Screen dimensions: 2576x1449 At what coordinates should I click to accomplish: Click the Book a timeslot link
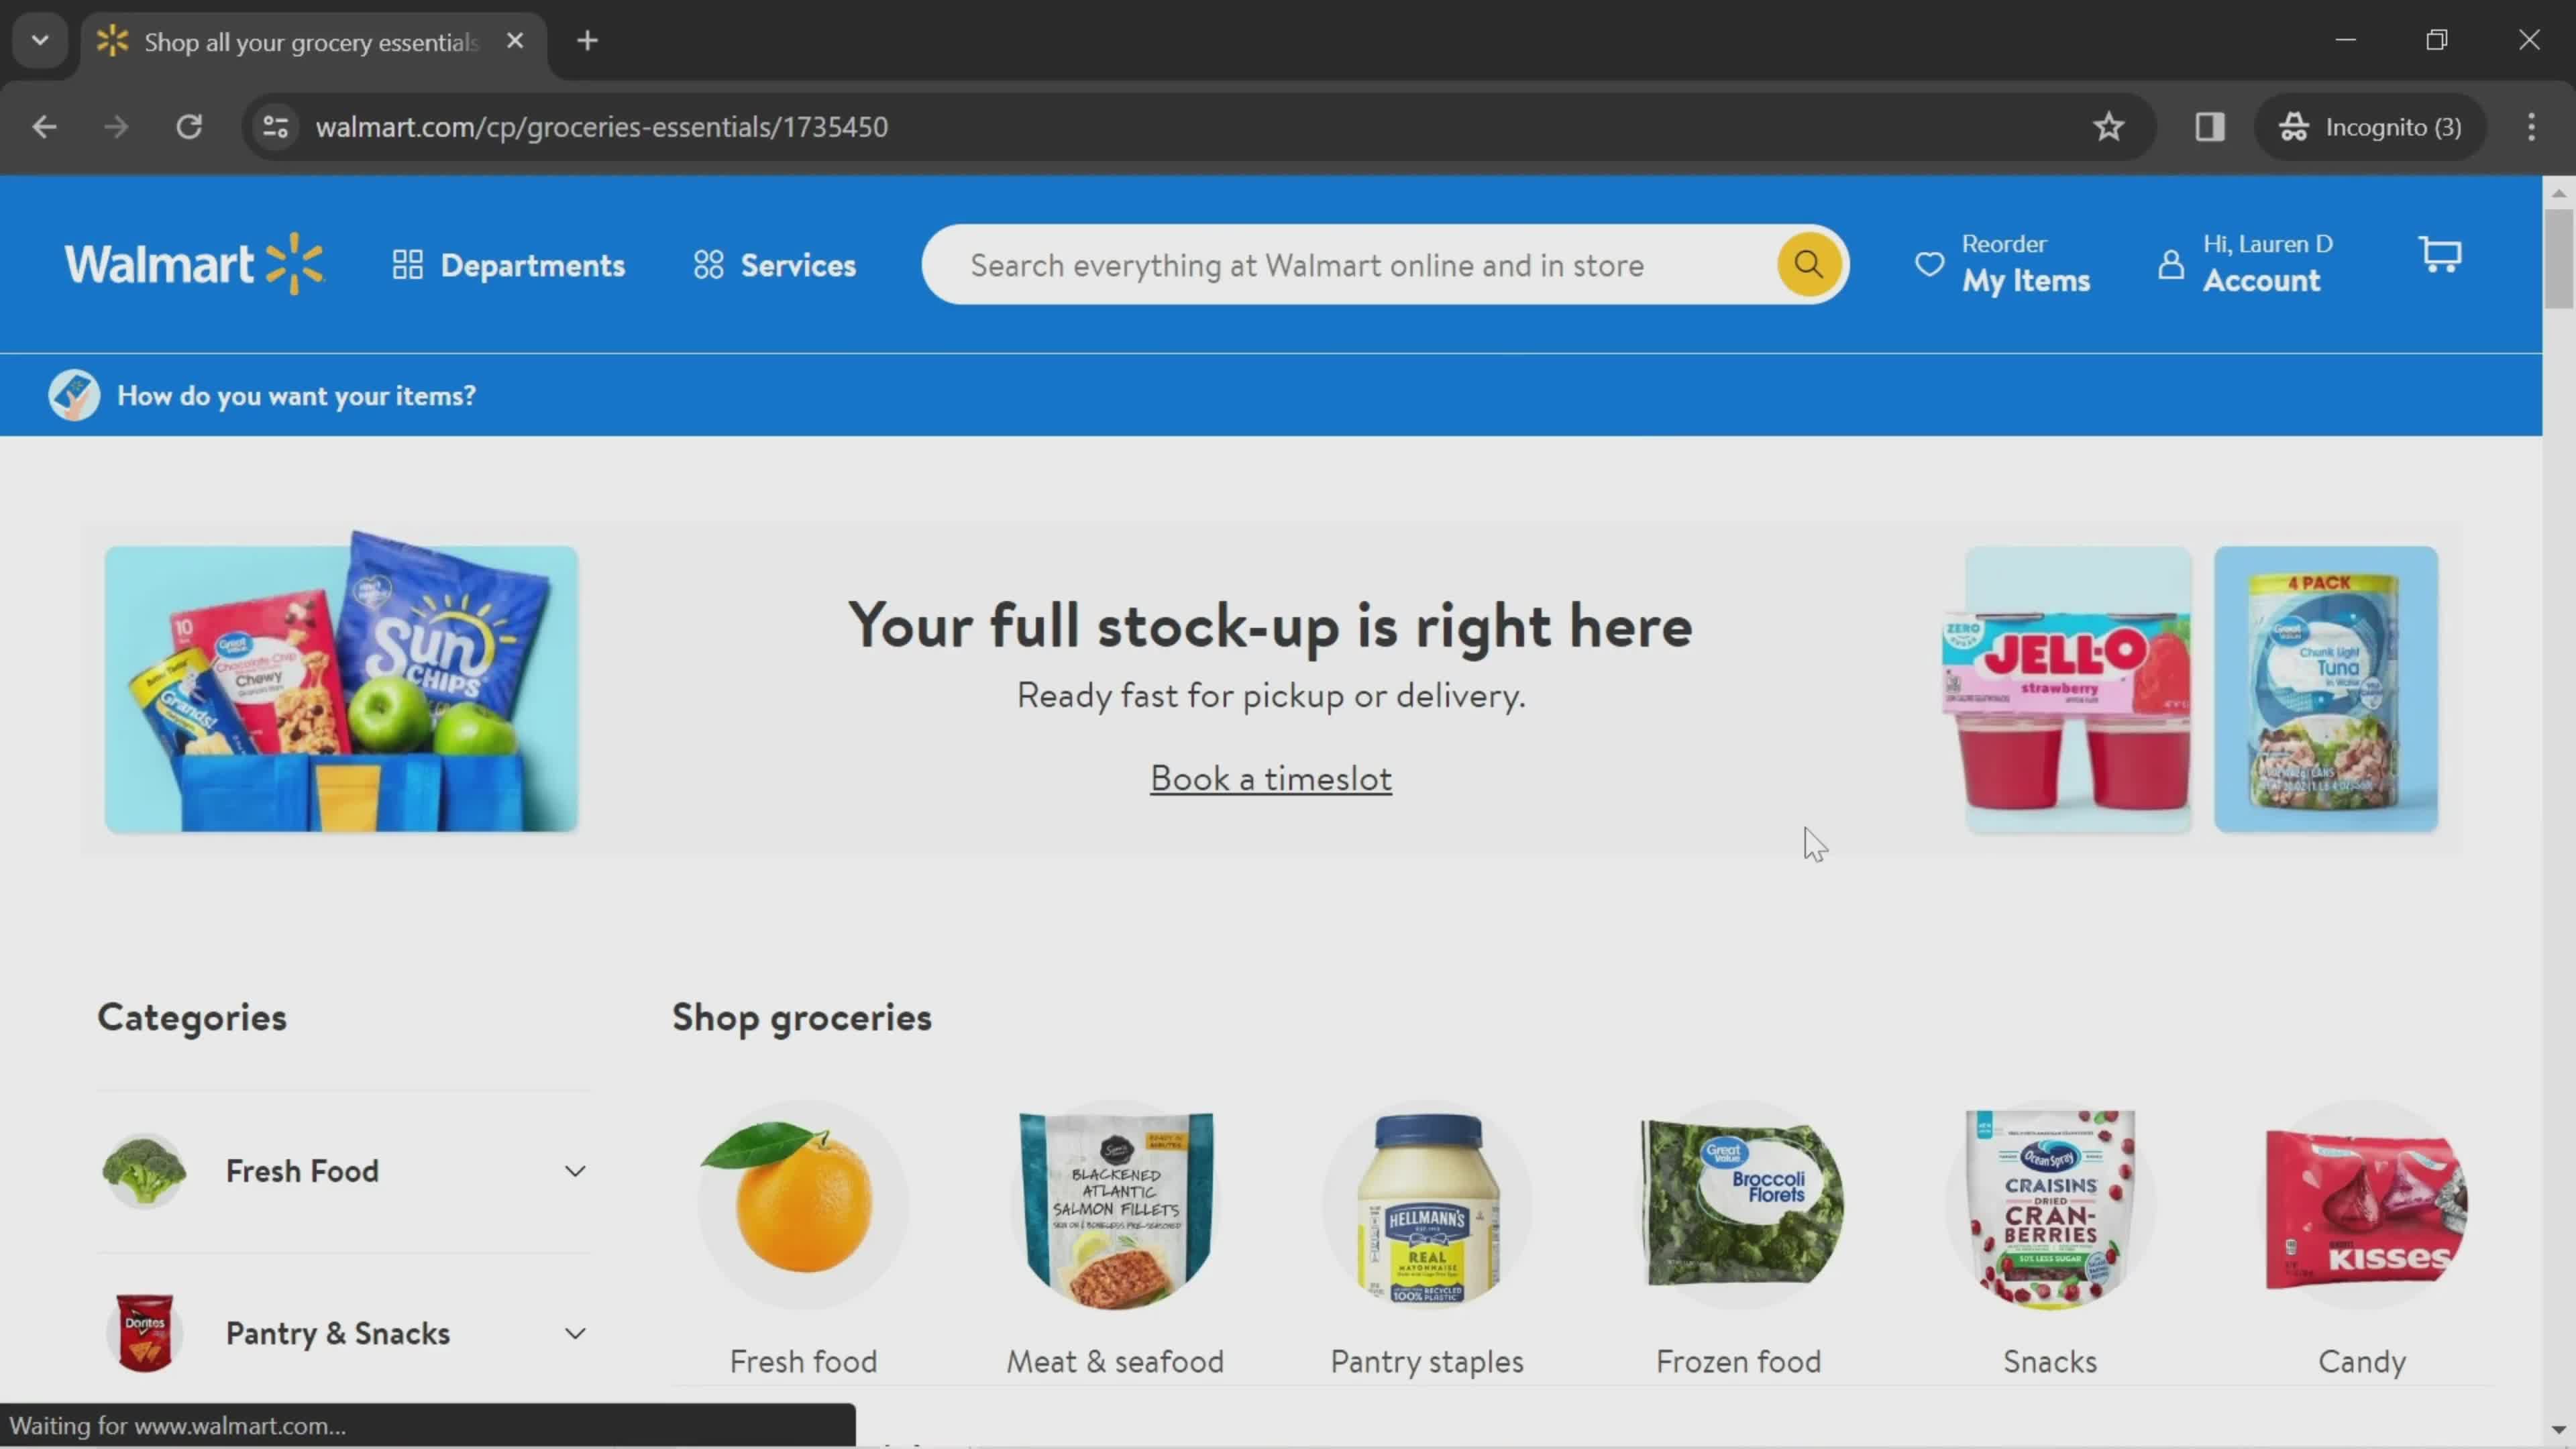1270,778
